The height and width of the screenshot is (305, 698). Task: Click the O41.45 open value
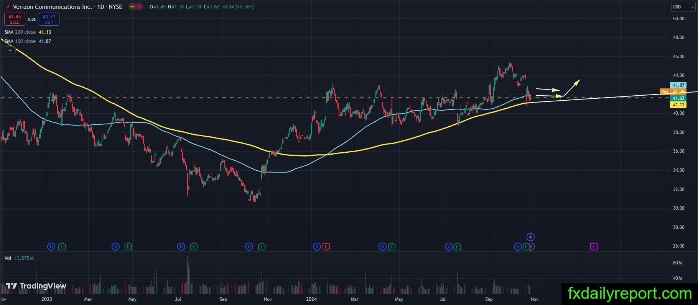[157, 7]
